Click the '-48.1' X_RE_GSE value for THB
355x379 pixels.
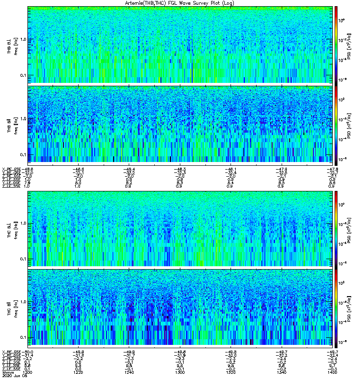point(231,170)
